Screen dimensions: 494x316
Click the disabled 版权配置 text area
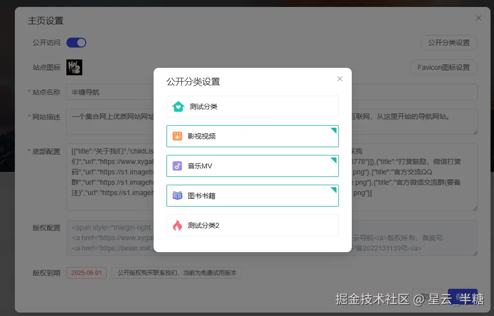[272, 238]
